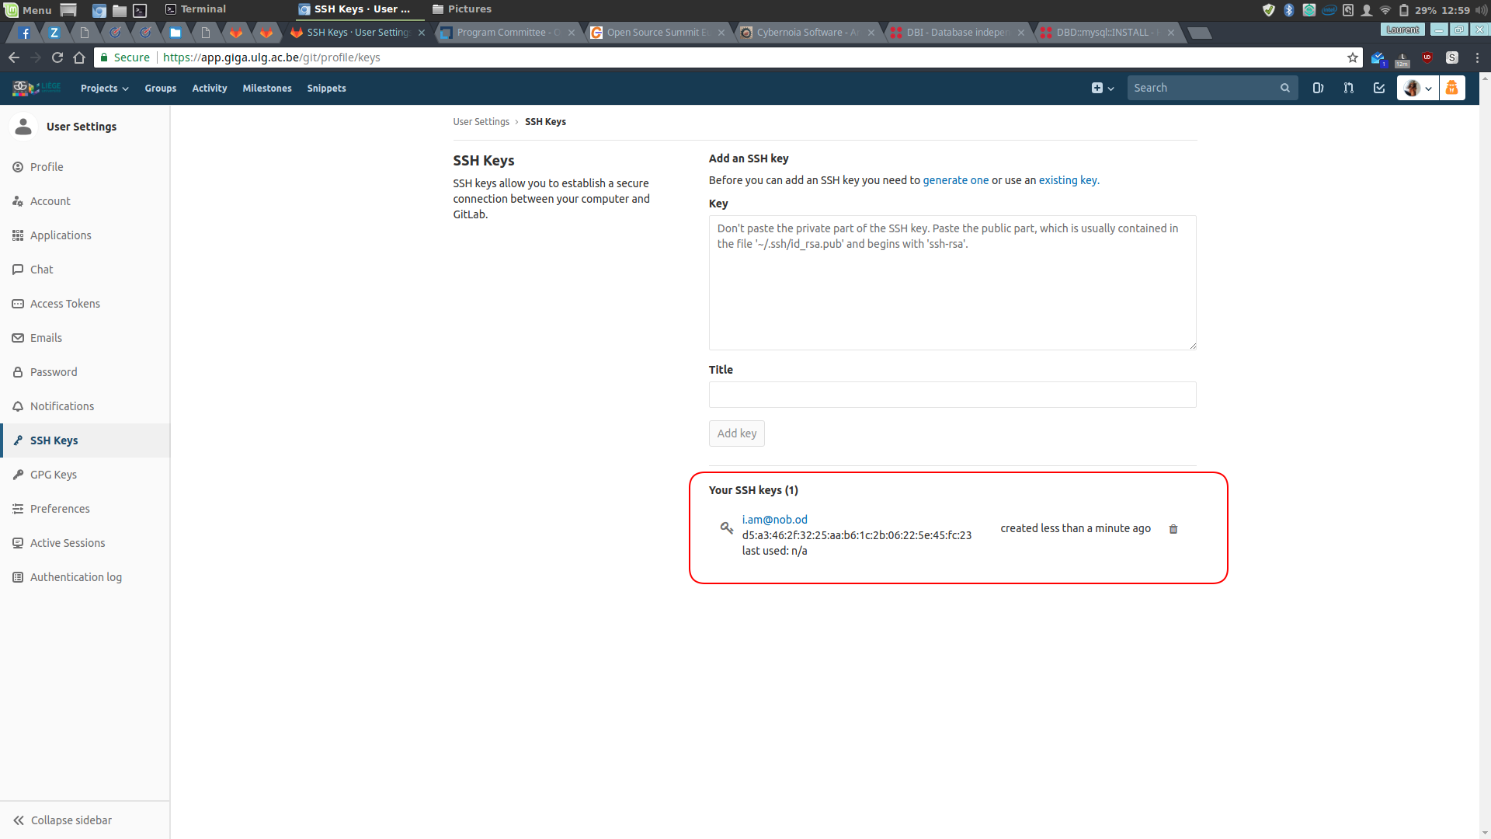The width and height of the screenshot is (1491, 839).
Task: Open the i.am@nob.od SSH key
Action: tap(774, 520)
